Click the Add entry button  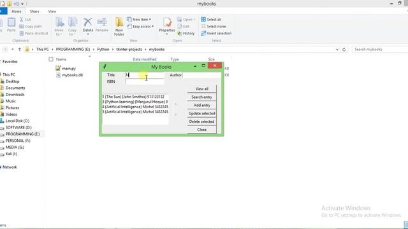201,105
